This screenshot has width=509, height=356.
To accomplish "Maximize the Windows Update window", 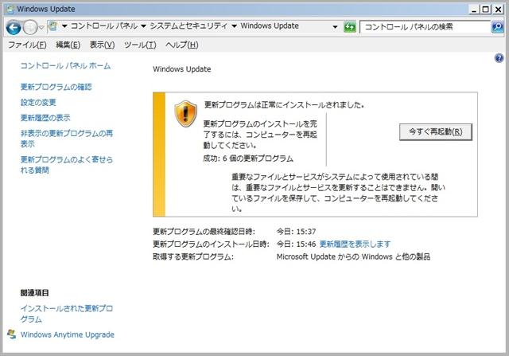I will click(486, 10).
